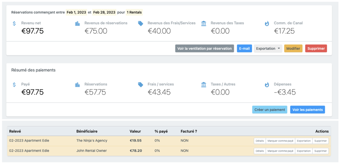Click the % payé column header
340x163 pixels.
click(x=161, y=131)
